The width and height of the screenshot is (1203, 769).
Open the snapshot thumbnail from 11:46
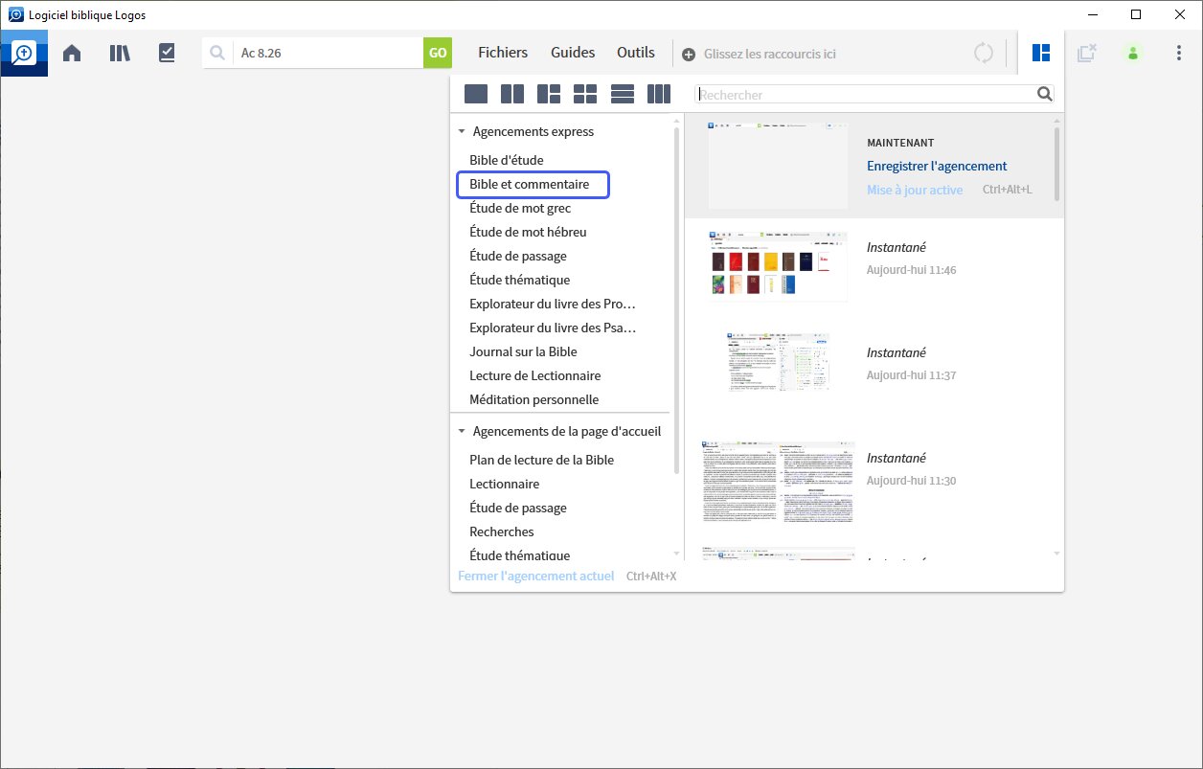[x=778, y=265]
